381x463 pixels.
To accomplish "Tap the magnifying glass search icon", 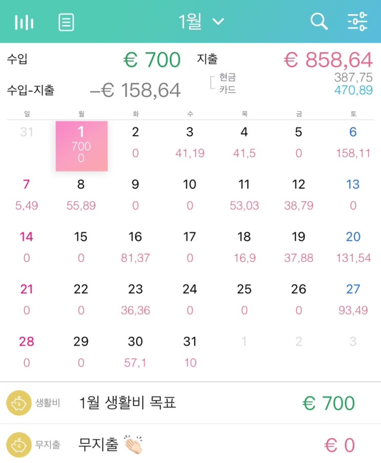I will pos(319,22).
